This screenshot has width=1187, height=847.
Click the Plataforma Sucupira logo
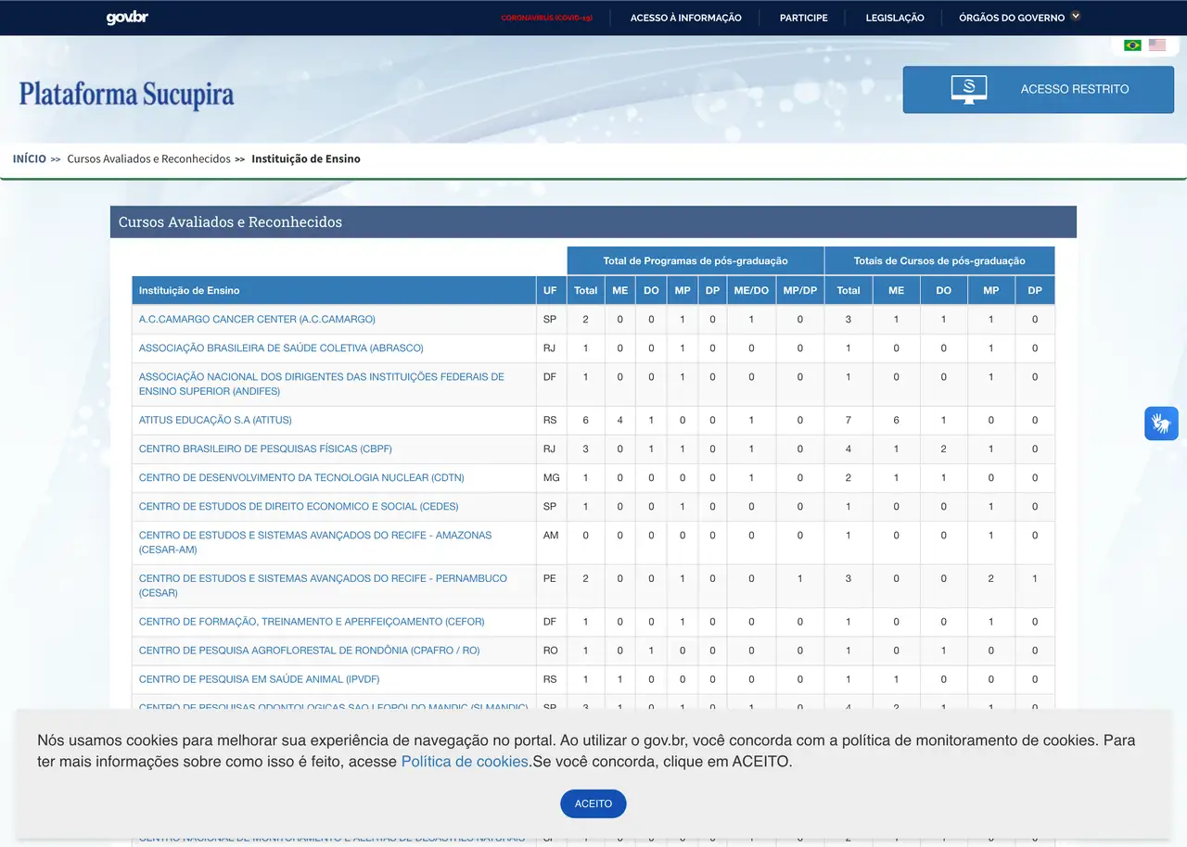coord(126,95)
